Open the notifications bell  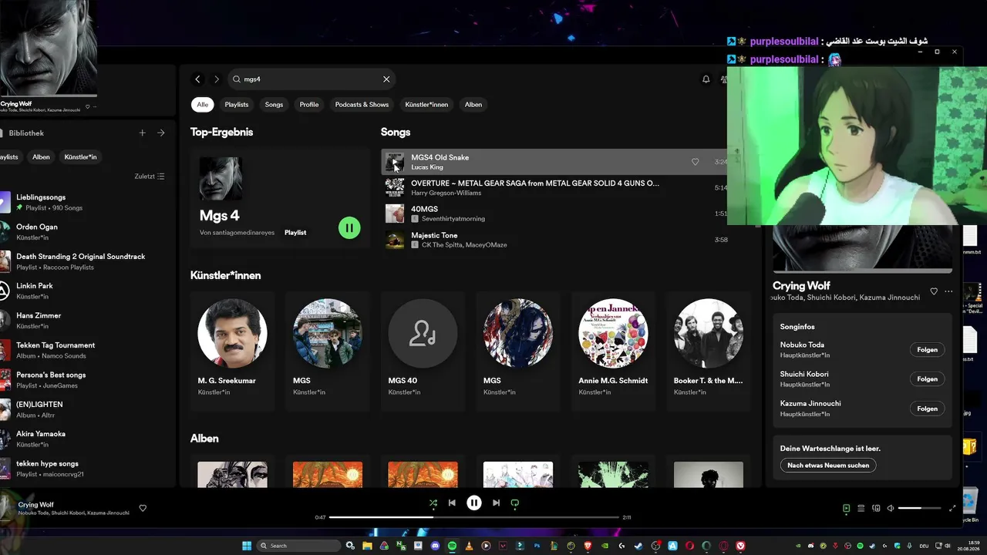click(706, 79)
